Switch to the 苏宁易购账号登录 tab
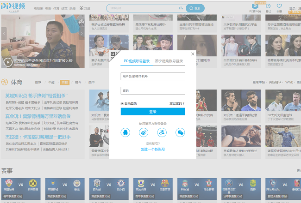 tap(169, 61)
